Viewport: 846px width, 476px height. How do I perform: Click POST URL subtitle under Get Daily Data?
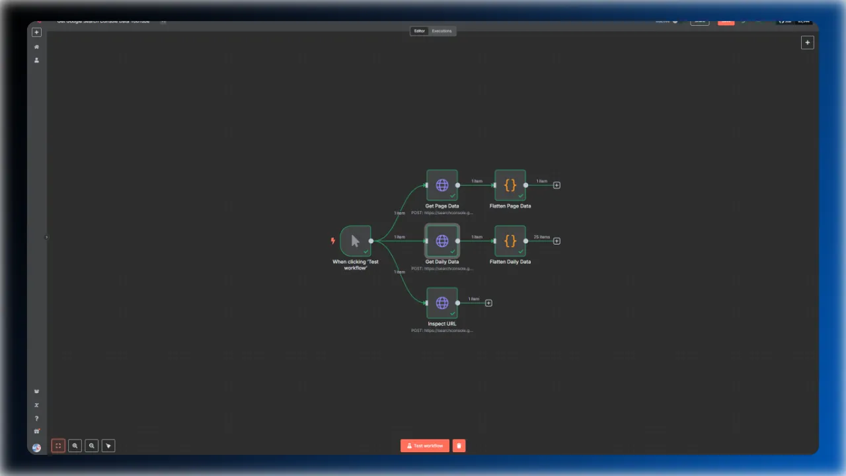(442, 268)
